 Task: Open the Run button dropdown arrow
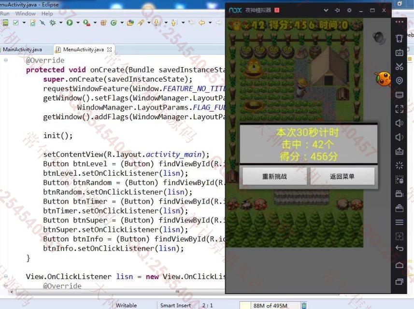coord(77,23)
